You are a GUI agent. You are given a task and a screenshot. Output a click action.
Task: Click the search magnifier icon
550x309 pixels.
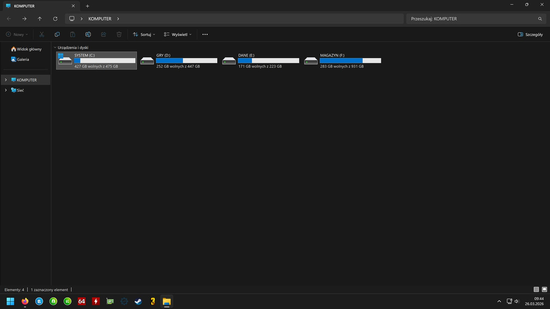[x=540, y=19]
